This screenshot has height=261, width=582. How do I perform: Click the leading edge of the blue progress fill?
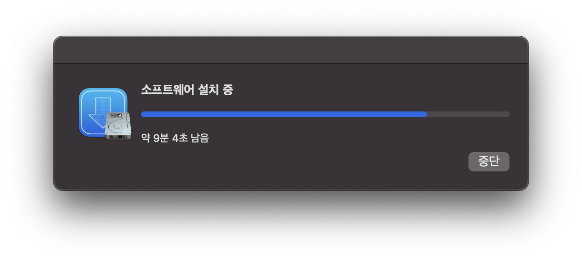pos(426,114)
